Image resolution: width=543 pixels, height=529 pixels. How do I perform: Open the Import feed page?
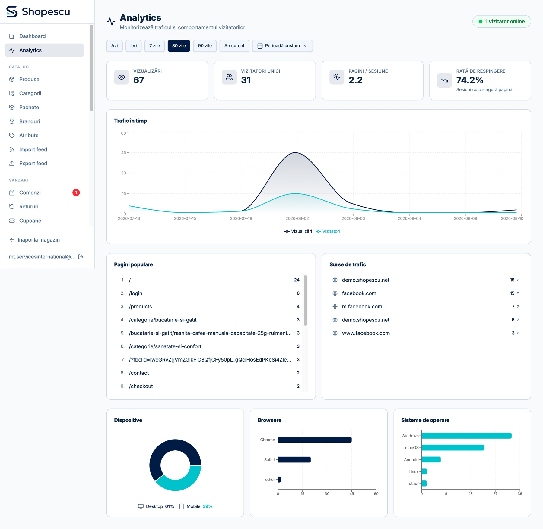click(44, 149)
